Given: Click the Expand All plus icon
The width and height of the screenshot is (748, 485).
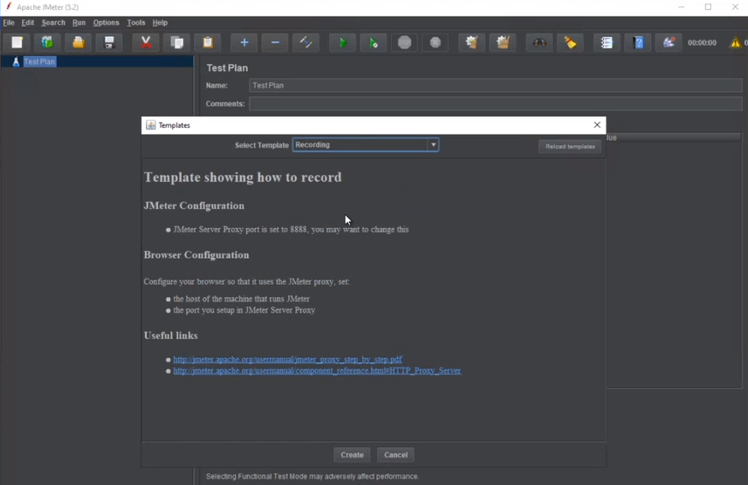Looking at the screenshot, I should (x=244, y=43).
